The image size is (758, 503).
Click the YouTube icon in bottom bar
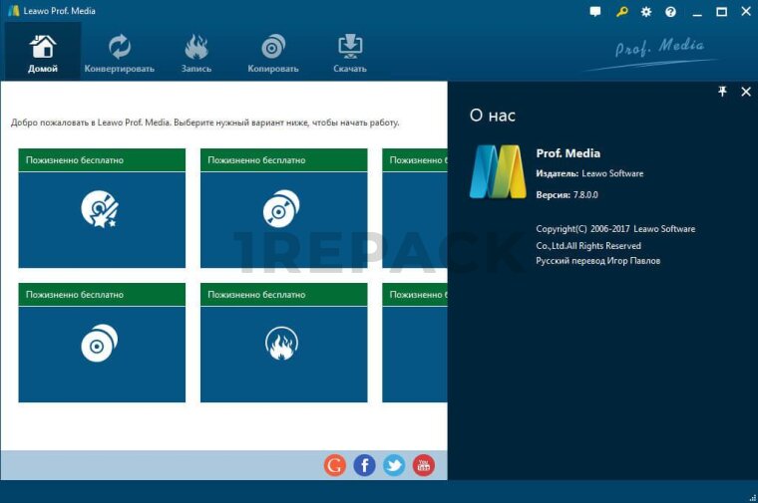point(424,465)
